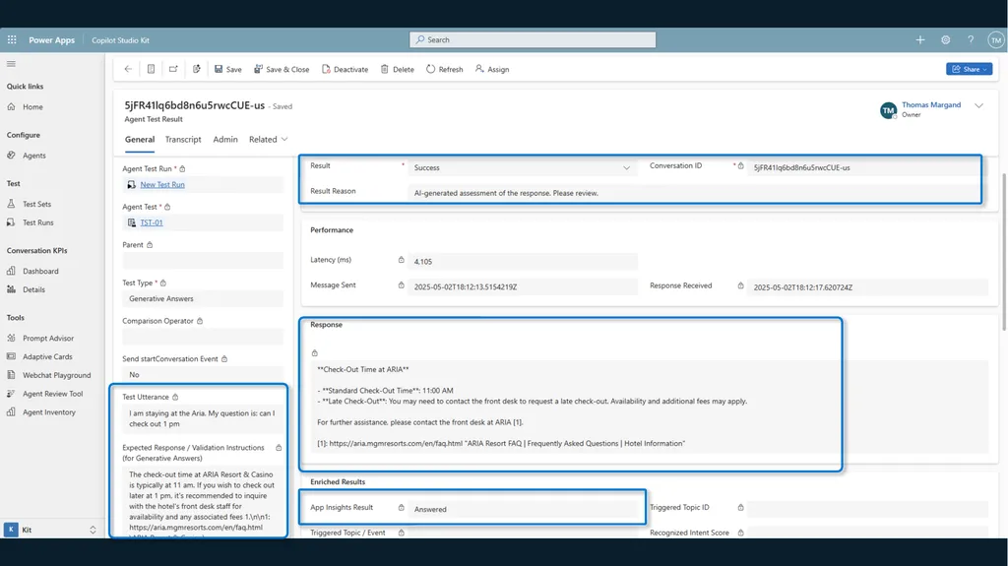The width and height of the screenshot is (1008, 566).
Task: Go to Home in sidebar
Action: (32, 106)
